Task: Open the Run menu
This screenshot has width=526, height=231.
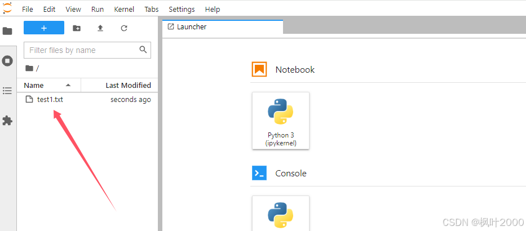Action: 98,10
